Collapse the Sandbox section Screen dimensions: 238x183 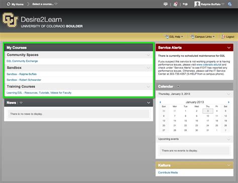tap(148, 68)
